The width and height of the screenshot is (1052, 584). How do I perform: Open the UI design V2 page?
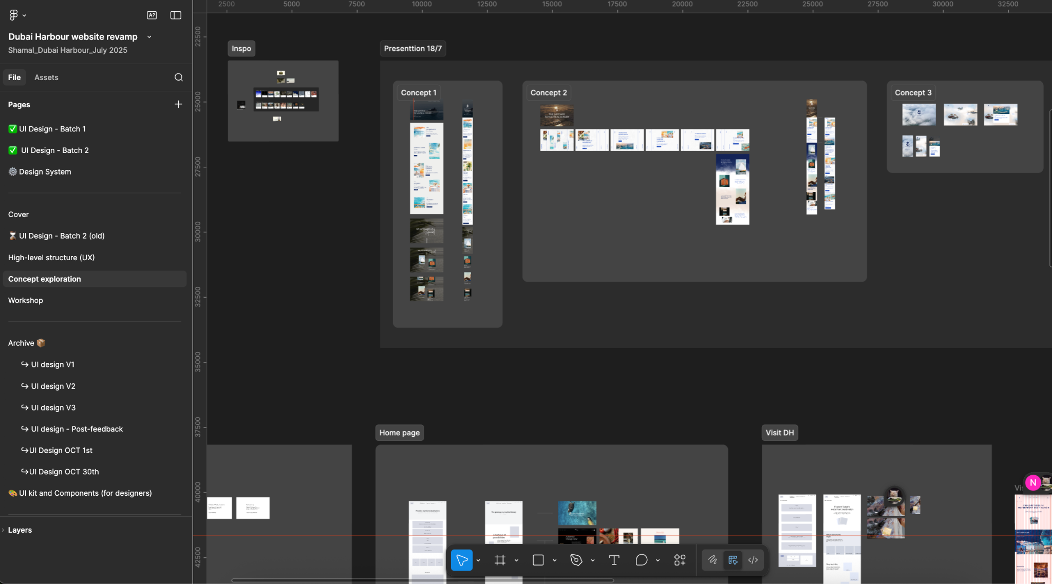pos(53,386)
